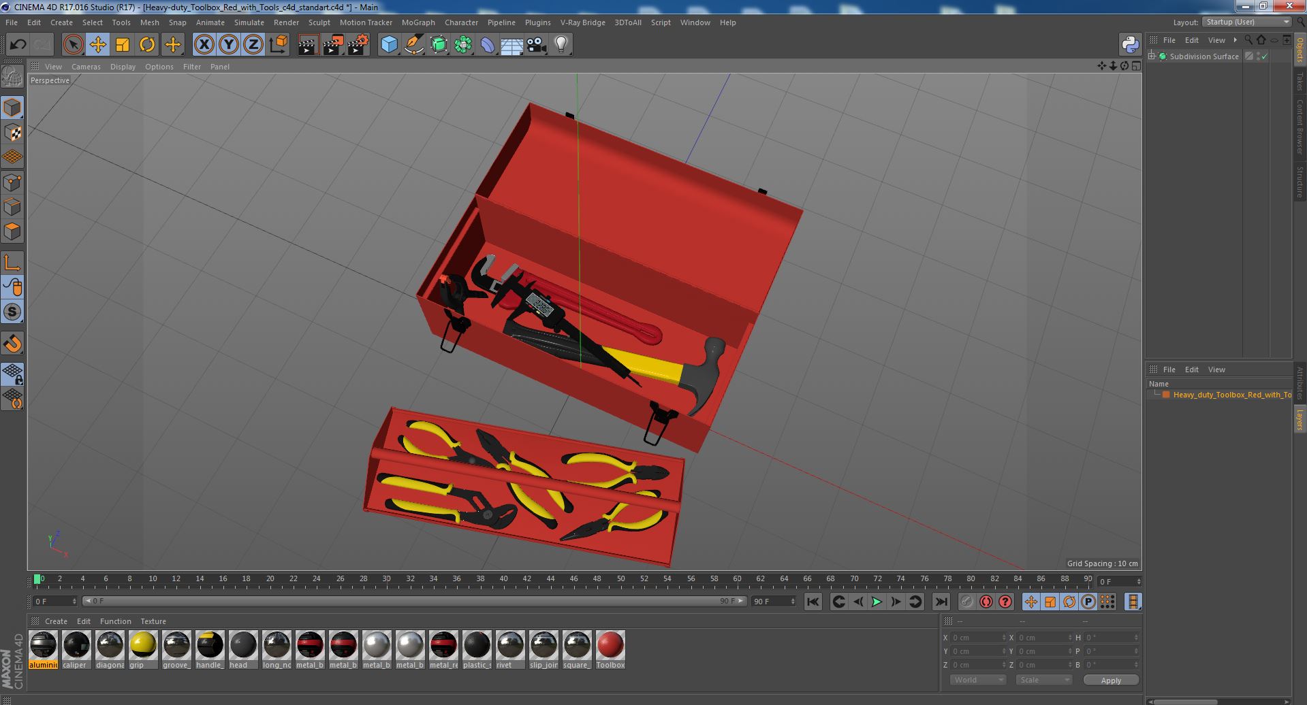Screen dimensions: 1307x705
Task: Open the Sculpt menu
Action: pyautogui.click(x=319, y=22)
